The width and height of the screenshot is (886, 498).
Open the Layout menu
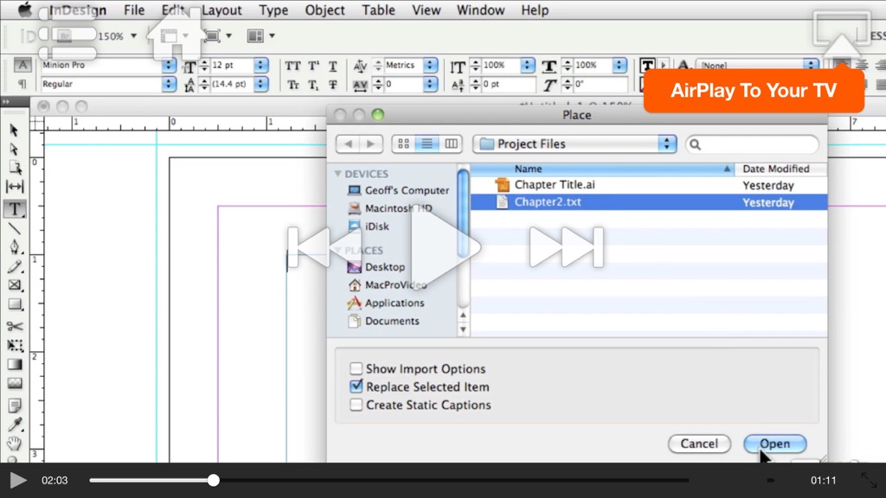[221, 10]
